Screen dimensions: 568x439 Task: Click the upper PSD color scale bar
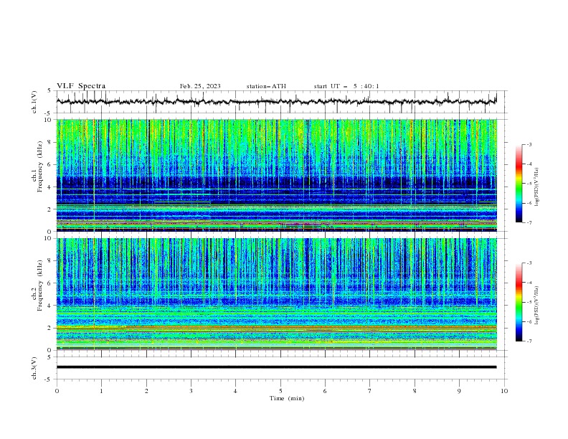click(x=519, y=184)
